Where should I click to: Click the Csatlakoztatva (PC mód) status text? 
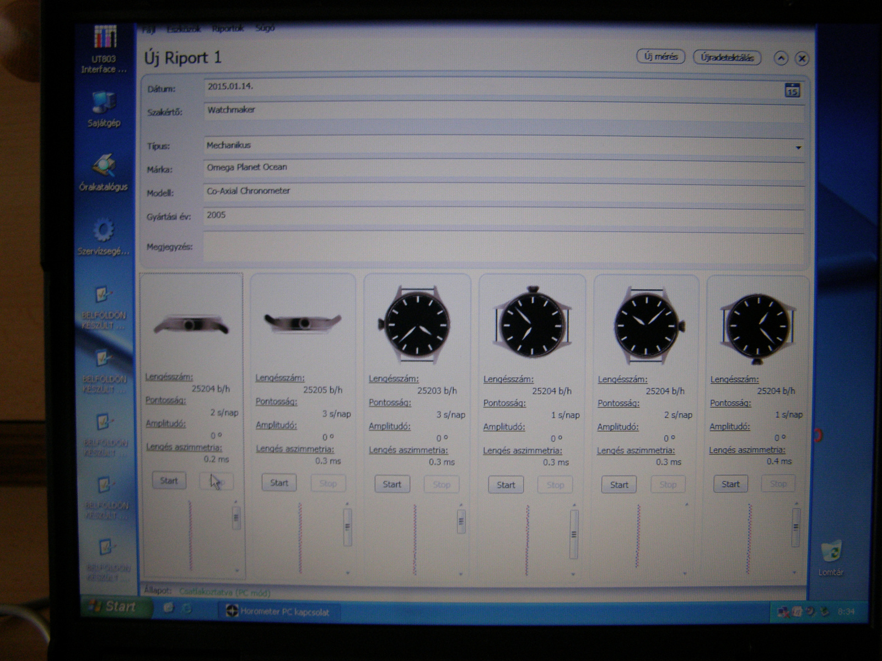tap(225, 593)
